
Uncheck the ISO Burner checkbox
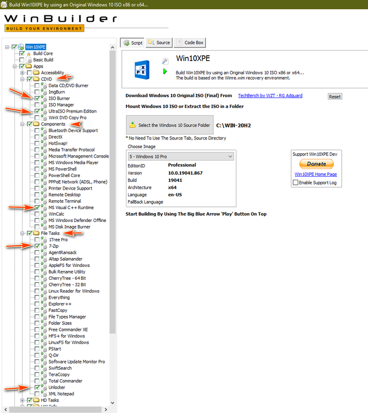(37, 98)
